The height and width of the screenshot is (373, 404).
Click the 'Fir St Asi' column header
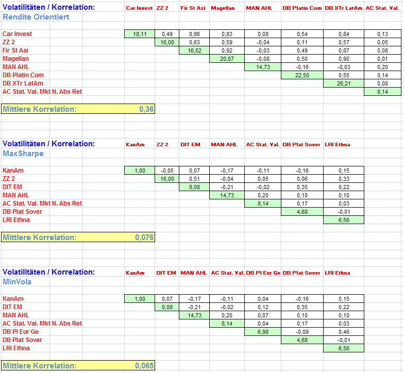pyautogui.click(x=193, y=8)
